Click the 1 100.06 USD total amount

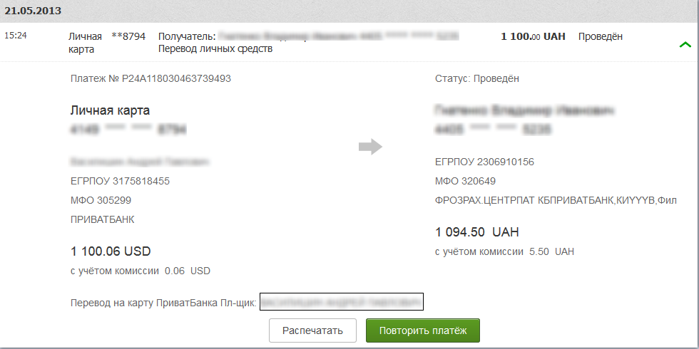point(111,251)
